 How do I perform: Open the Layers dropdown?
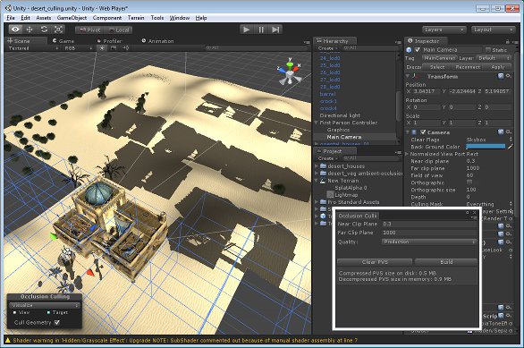[444, 30]
